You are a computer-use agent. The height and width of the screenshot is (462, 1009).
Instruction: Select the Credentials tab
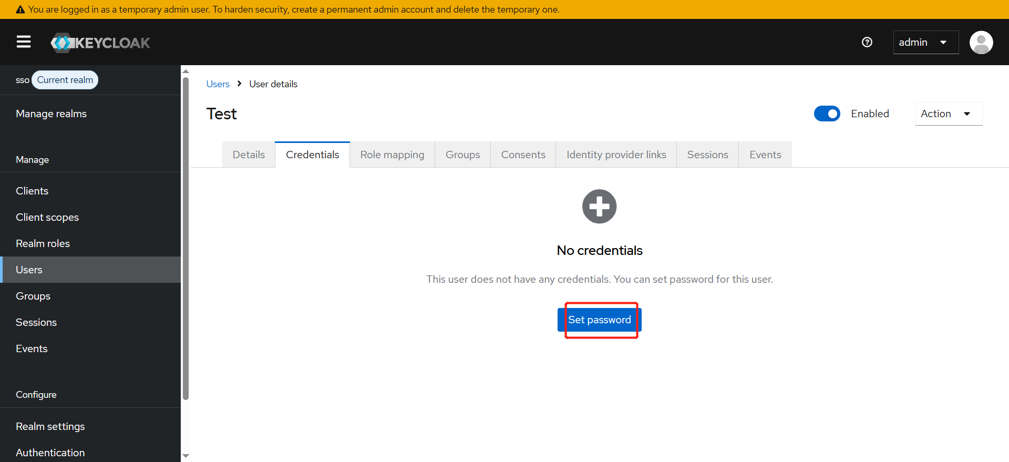312,155
